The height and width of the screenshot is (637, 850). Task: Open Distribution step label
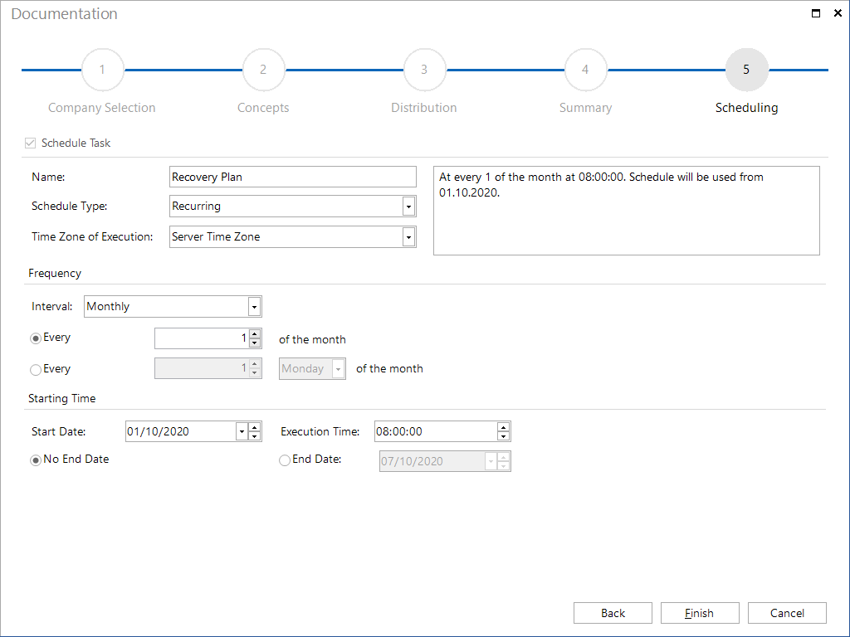coord(424,108)
